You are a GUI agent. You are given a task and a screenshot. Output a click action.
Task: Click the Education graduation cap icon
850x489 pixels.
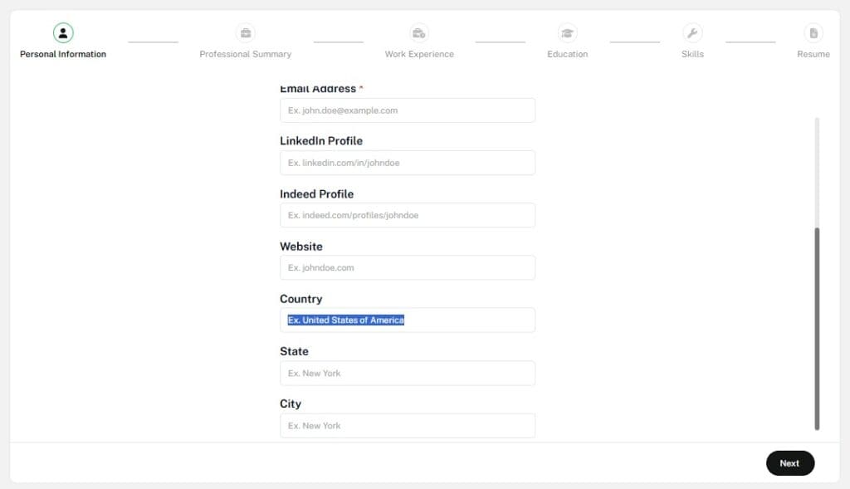568,33
